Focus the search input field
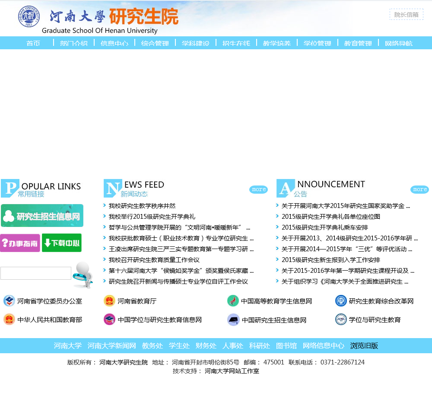432x393 pixels. pyautogui.click(x=36, y=273)
